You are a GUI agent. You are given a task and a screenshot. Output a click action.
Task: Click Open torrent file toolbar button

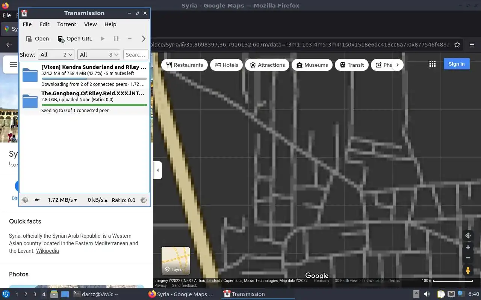38,39
